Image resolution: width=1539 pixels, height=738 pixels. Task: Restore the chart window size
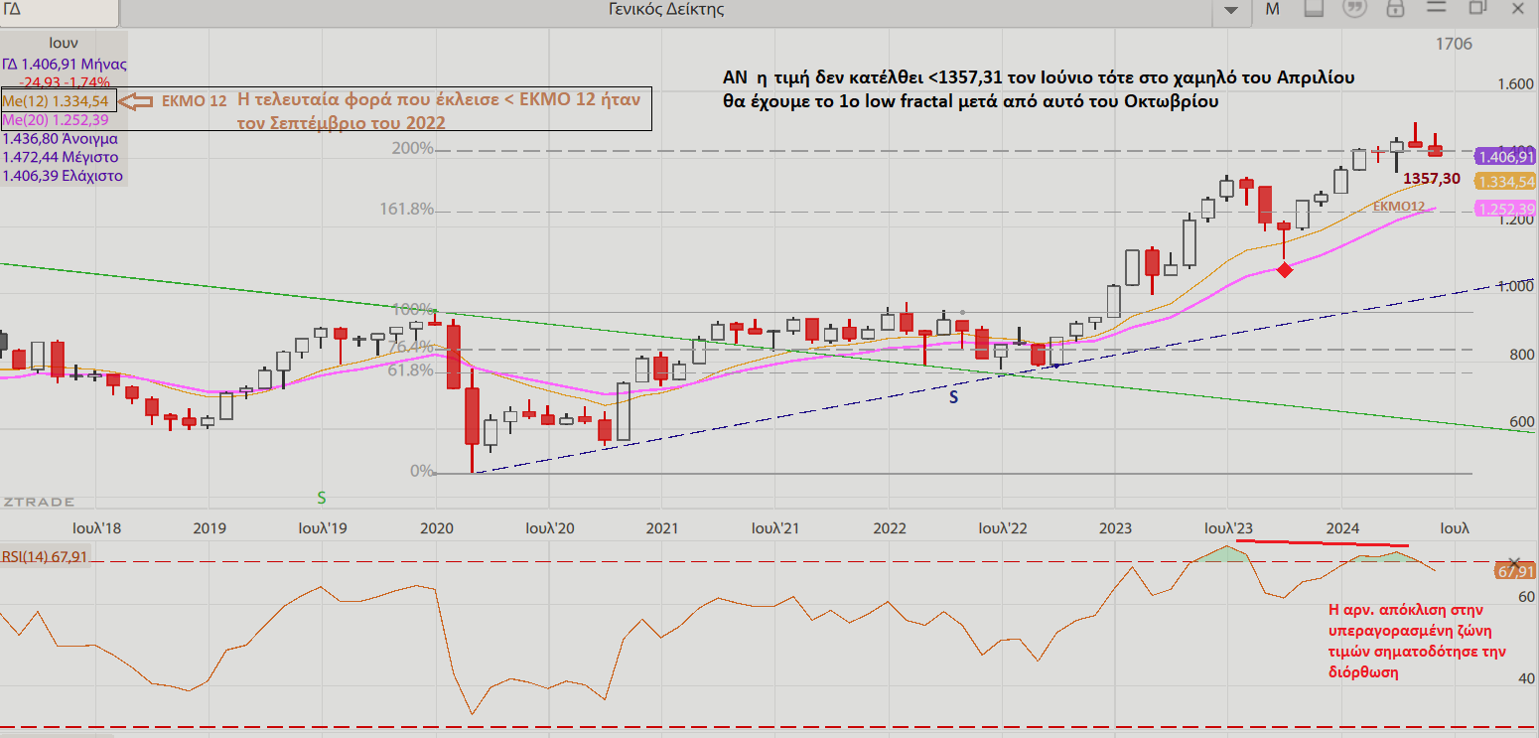tap(1477, 8)
